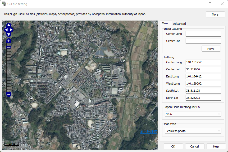Select the Main tab
Viewport: 228px width, 152px height.
[x=165, y=23]
